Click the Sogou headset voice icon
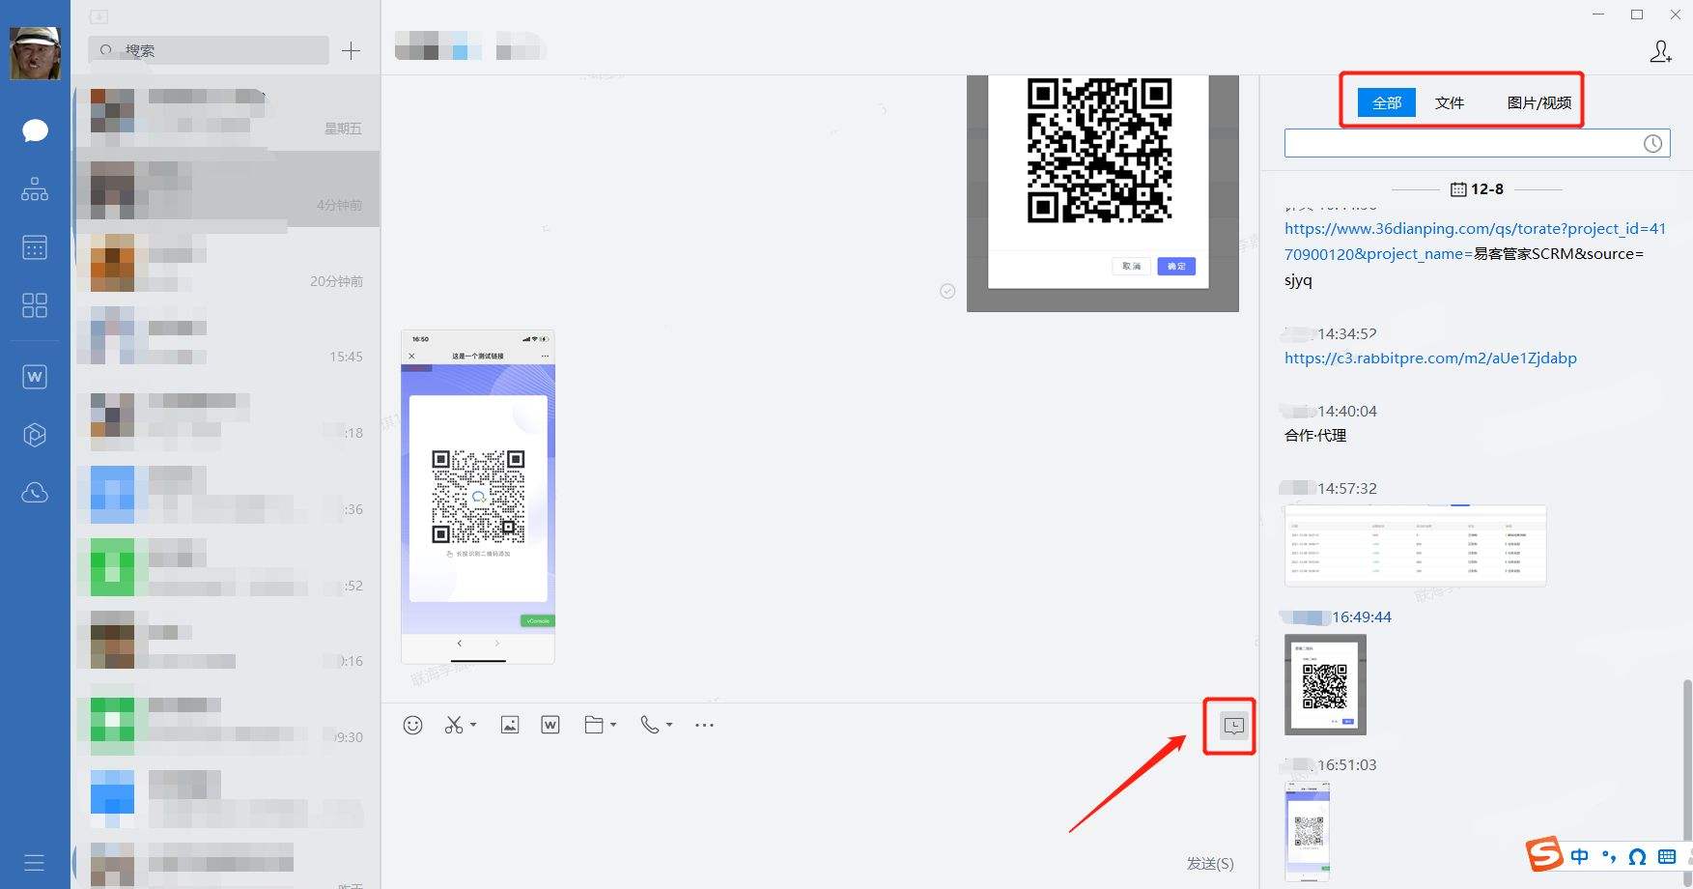Viewport: 1693px width, 889px height. pos(1637,856)
